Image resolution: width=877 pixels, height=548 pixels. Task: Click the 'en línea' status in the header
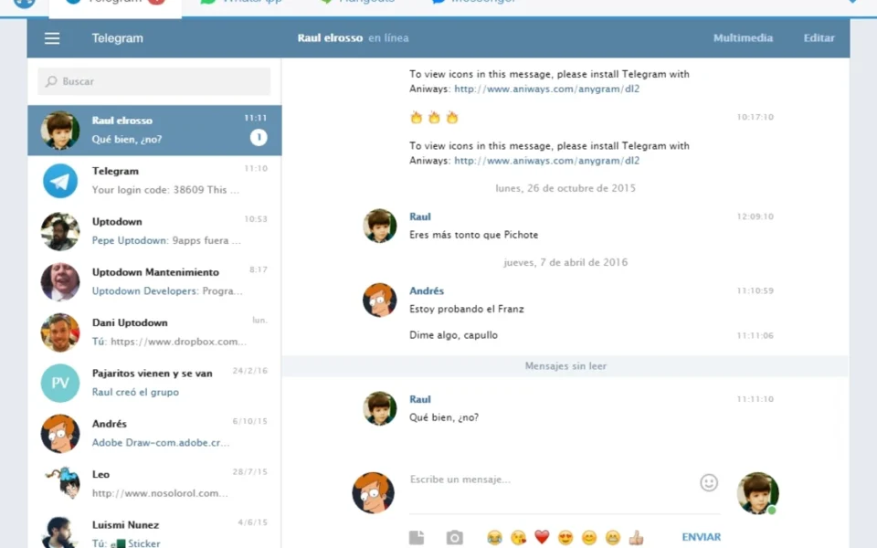[388, 38]
